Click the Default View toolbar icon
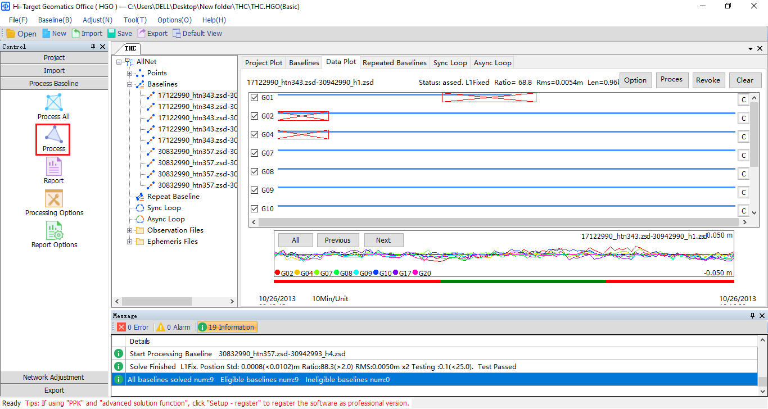Image resolution: width=768 pixels, height=409 pixels. (177, 34)
